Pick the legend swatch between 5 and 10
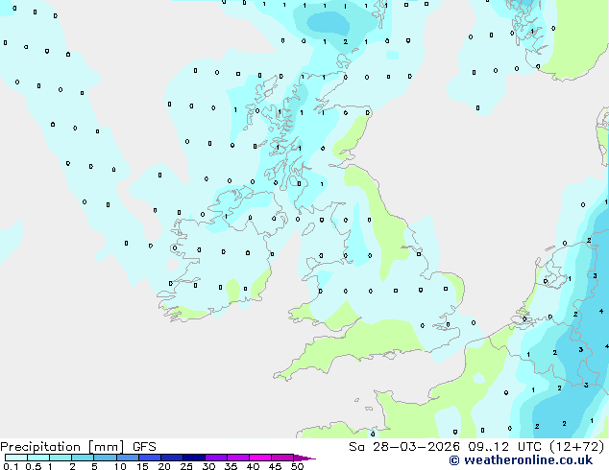 (x=105, y=458)
